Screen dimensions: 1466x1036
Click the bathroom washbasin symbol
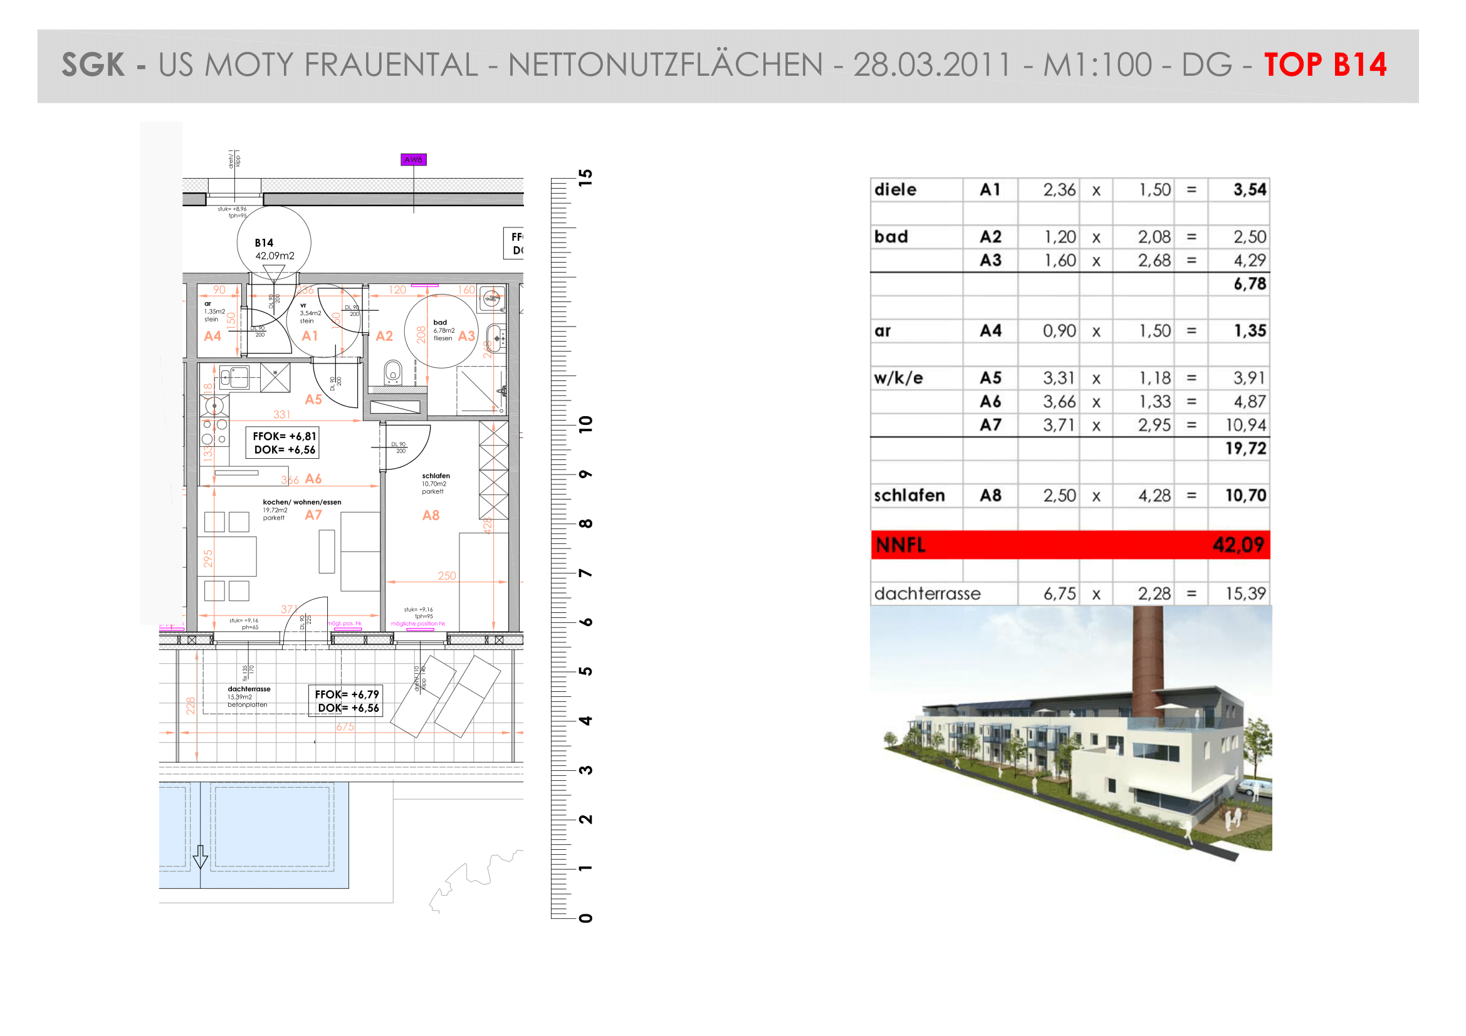click(x=496, y=338)
